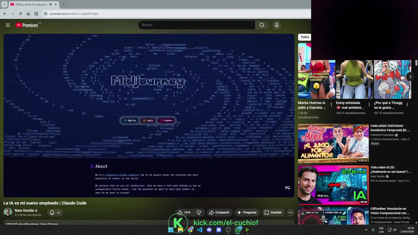418x235 pixels.
Task: Click Sign Up in the video
Action: pyautogui.click(x=130, y=120)
